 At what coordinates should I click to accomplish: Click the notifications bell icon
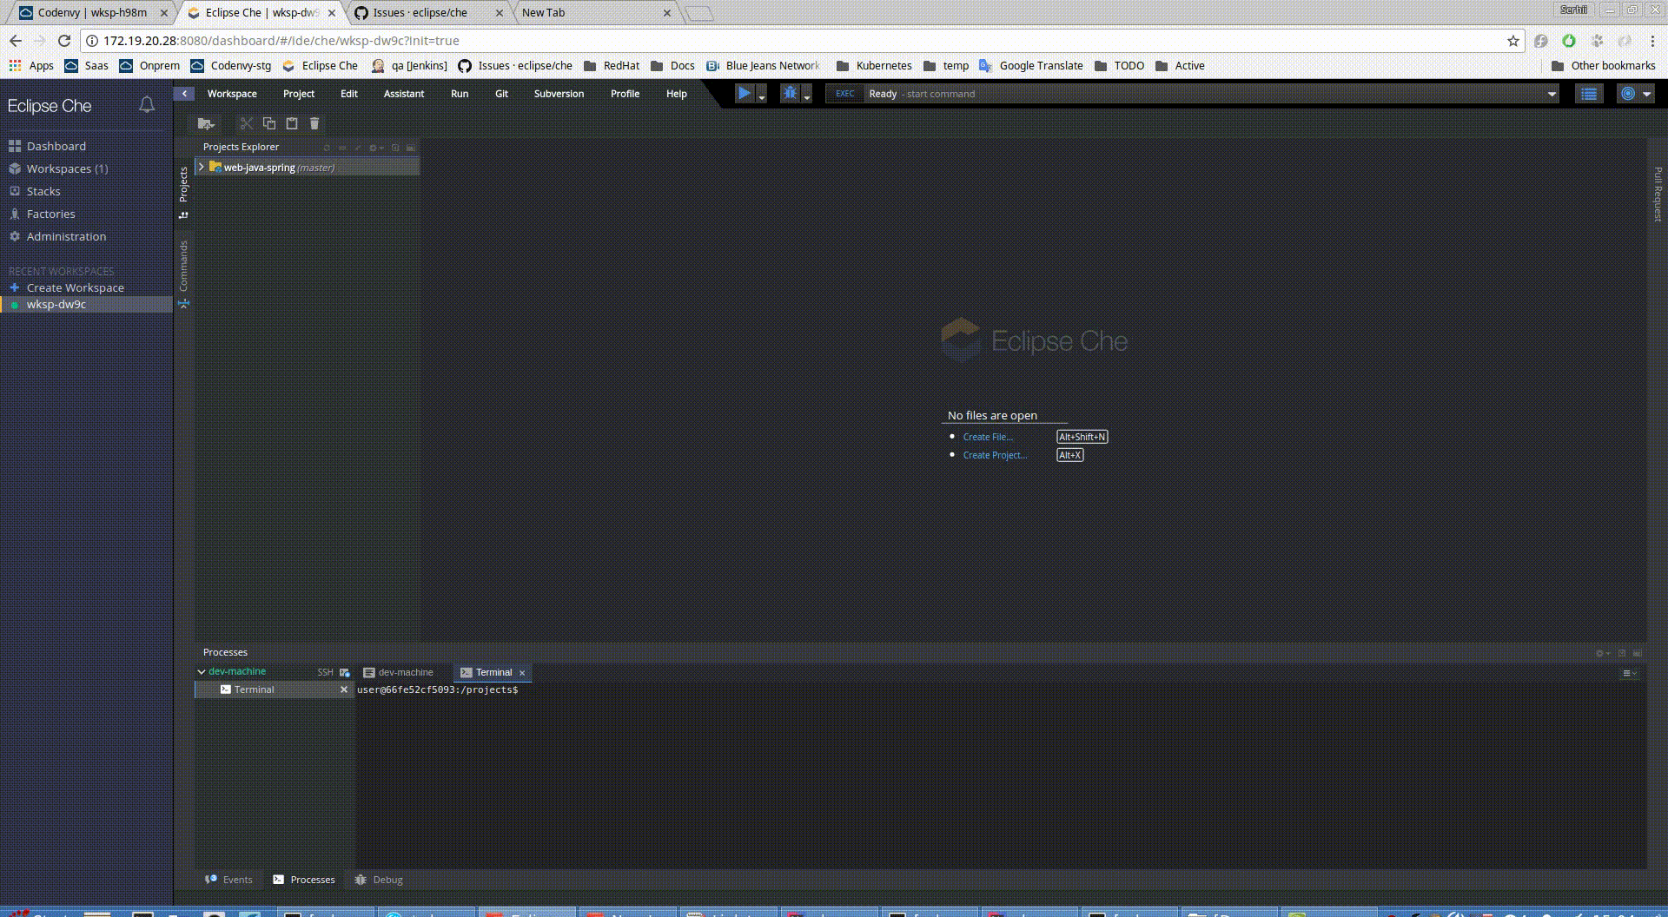coord(147,105)
